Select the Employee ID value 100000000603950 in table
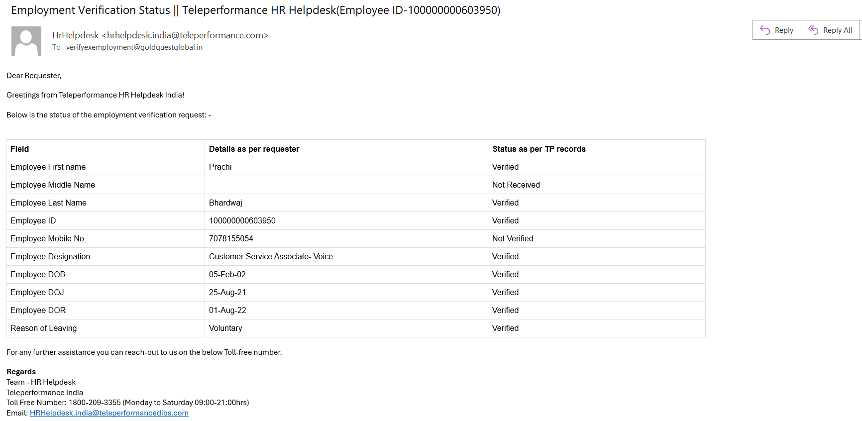862x421 pixels. pos(242,221)
